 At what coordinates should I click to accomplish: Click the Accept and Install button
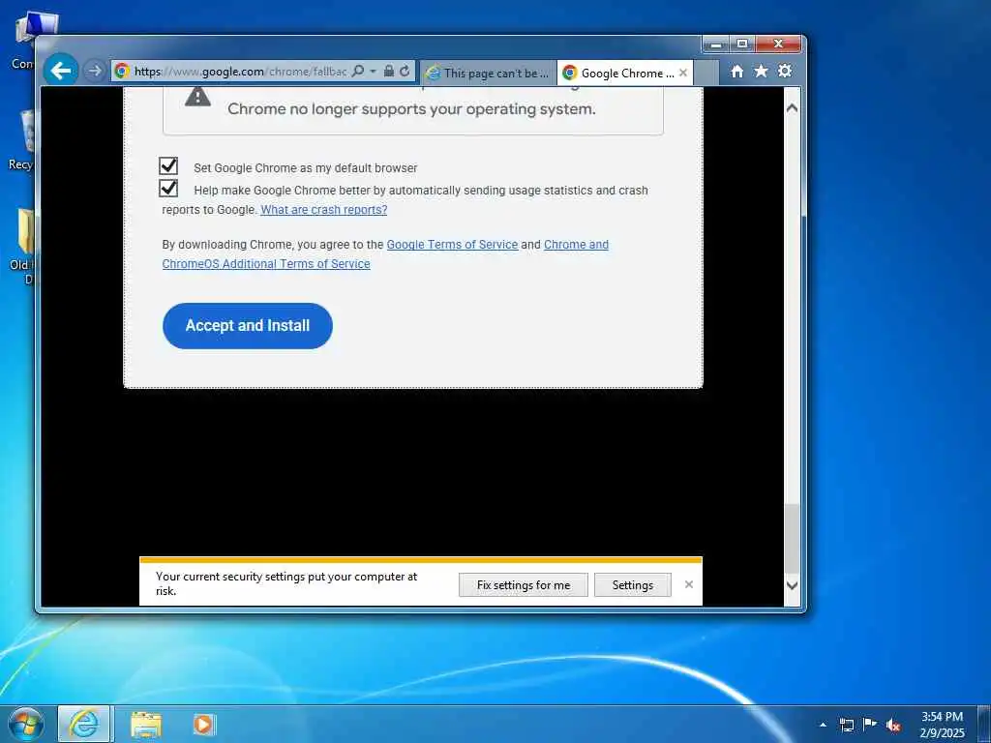(x=248, y=326)
